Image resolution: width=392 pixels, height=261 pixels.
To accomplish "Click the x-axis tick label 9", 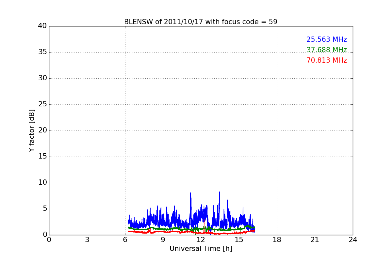I will [x=163, y=240].
